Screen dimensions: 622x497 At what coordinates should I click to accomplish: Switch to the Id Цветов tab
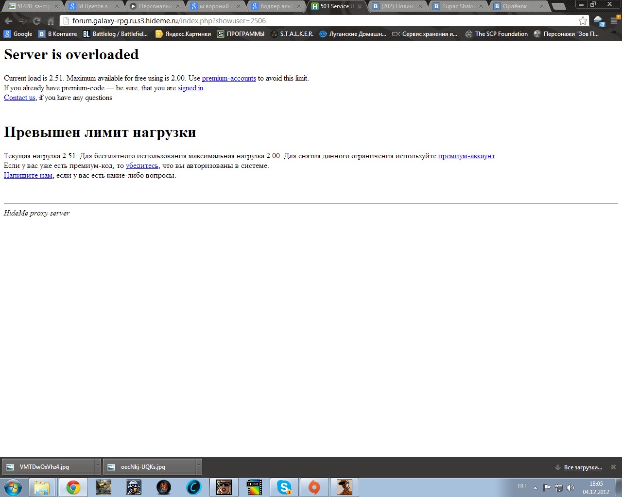[93, 6]
